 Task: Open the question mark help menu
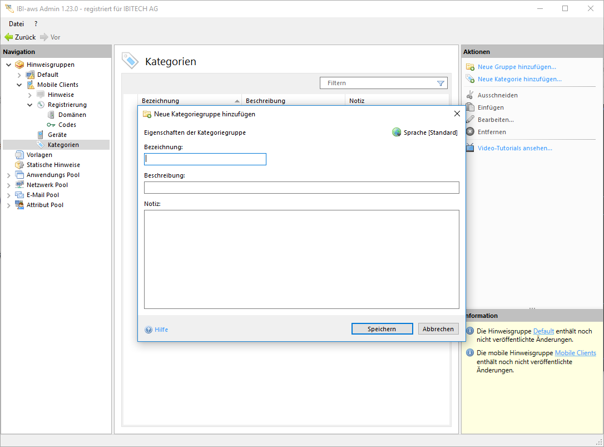click(x=36, y=24)
